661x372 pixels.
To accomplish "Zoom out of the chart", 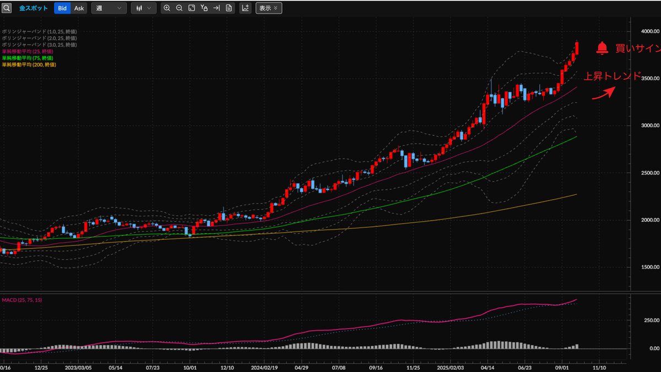I will [x=179, y=8].
